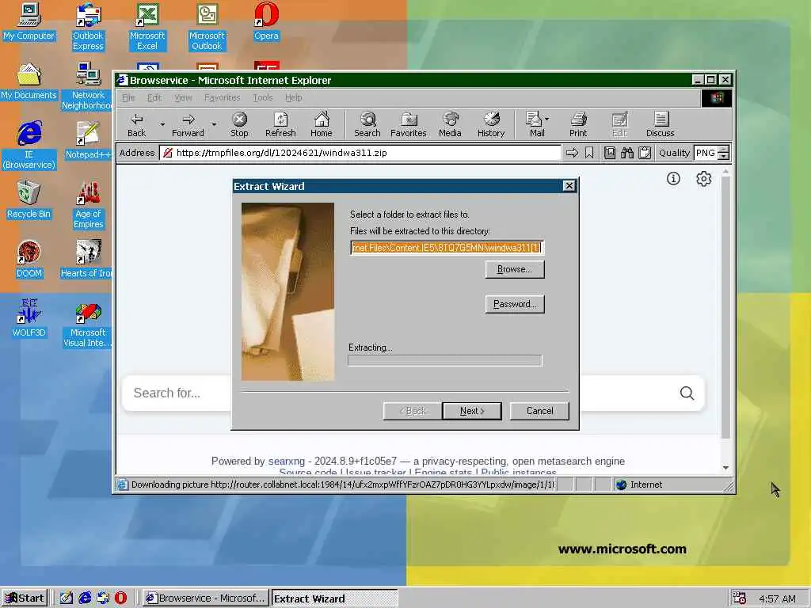Click the browser's vertical scrollbar down arrow
Viewport: 811px width, 608px height.
[725, 467]
